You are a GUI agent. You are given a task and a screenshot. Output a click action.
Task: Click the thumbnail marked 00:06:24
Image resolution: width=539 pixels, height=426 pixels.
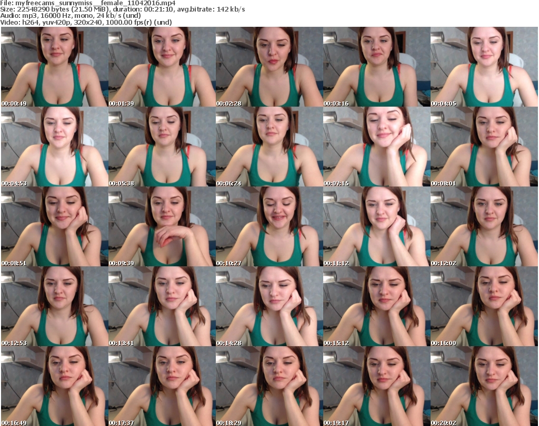[x=269, y=147]
